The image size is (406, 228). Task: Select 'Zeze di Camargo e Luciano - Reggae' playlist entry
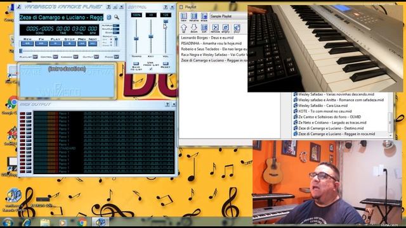point(214,61)
